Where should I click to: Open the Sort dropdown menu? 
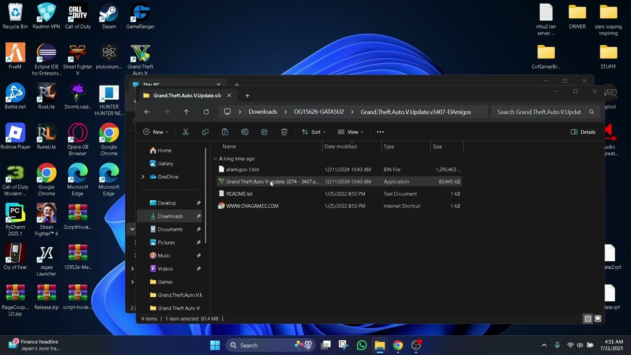point(314,132)
